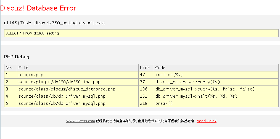
Task: Click line number 151
Action: [146, 96]
